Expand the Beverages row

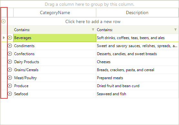pos(10,37)
